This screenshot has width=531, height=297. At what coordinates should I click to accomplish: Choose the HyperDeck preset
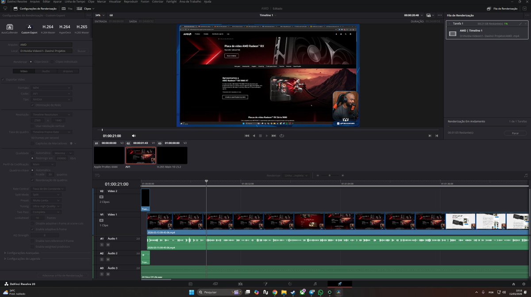65,29
